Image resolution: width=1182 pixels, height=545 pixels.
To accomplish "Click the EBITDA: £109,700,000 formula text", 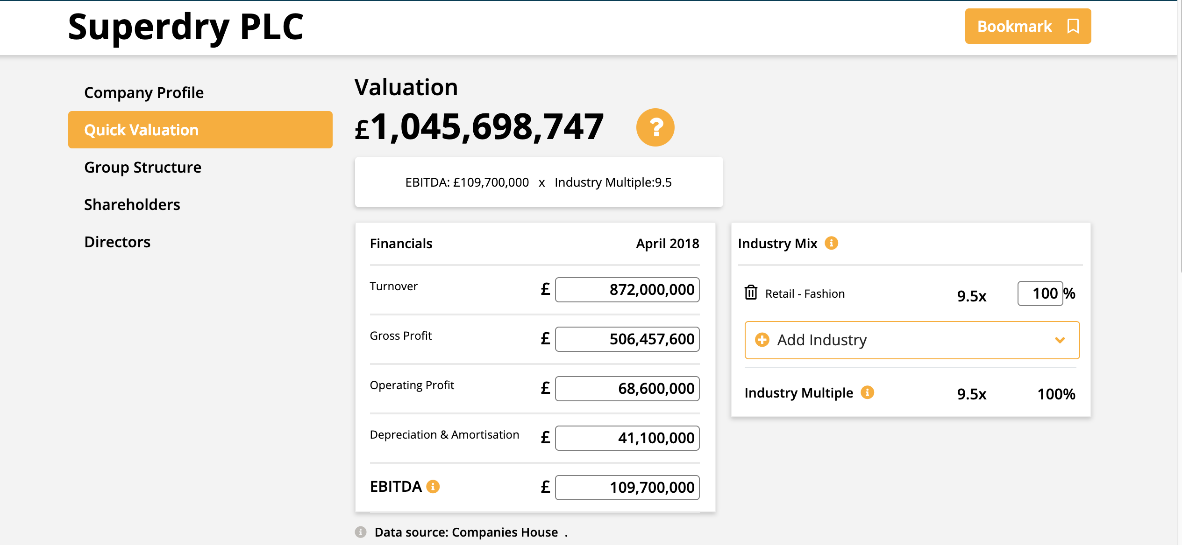I will pos(467,182).
